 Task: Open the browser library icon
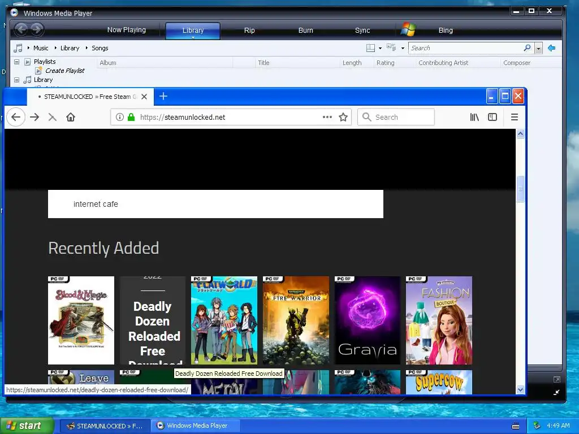(x=474, y=118)
